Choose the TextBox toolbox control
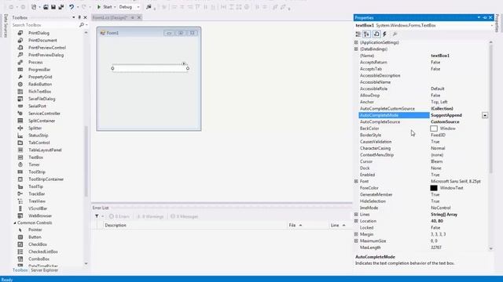 [35, 157]
